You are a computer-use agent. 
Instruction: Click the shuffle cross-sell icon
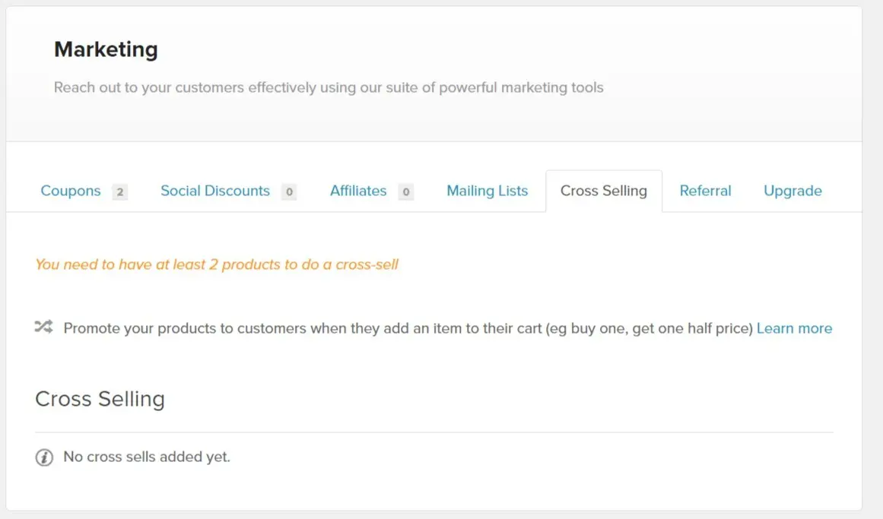click(44, 327)
